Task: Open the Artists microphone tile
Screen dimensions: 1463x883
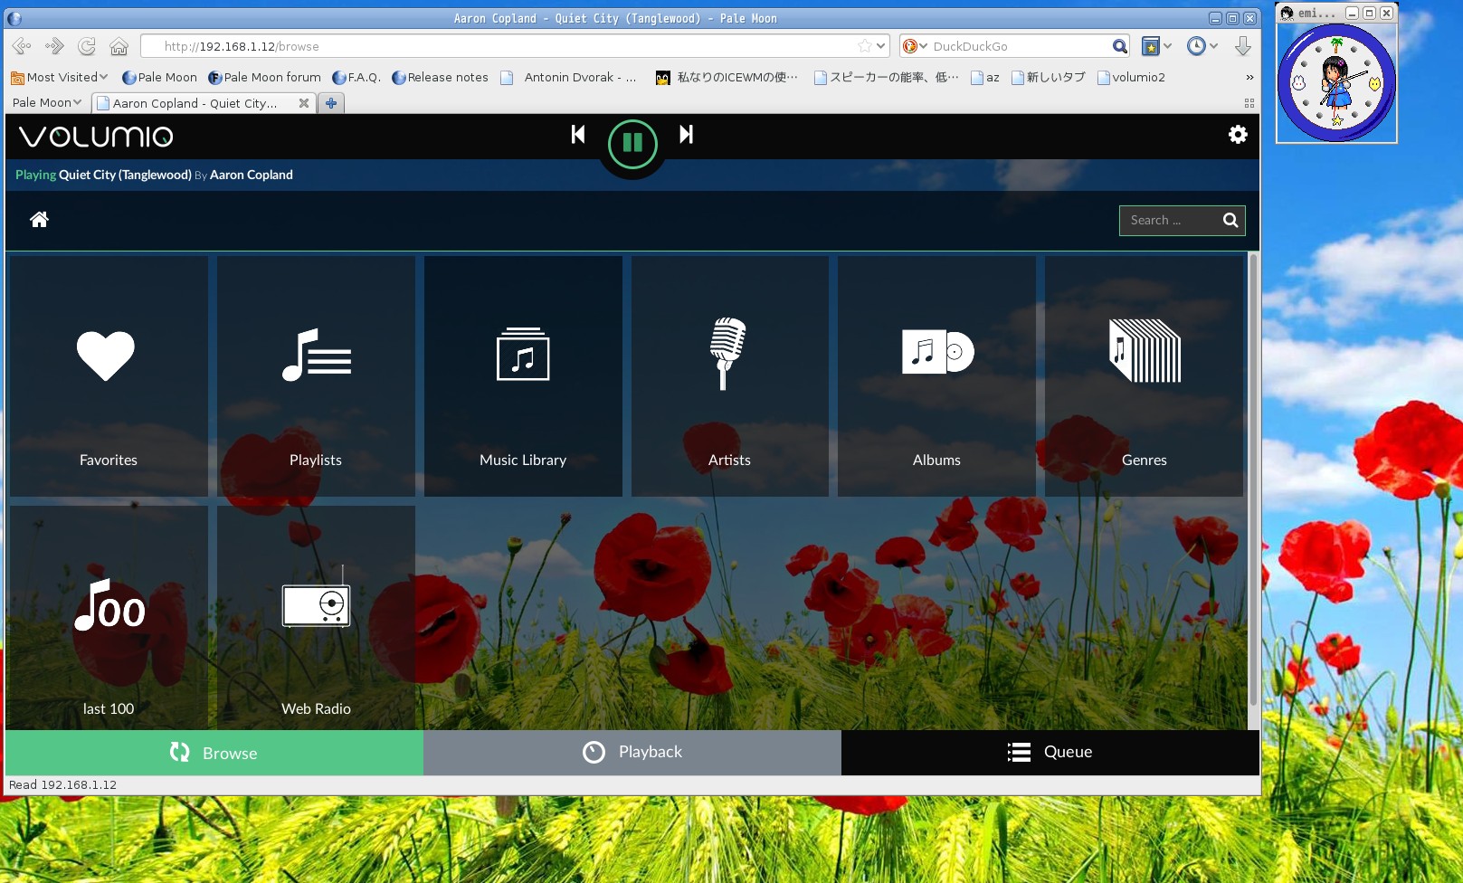Action: [x=729, y=376]
